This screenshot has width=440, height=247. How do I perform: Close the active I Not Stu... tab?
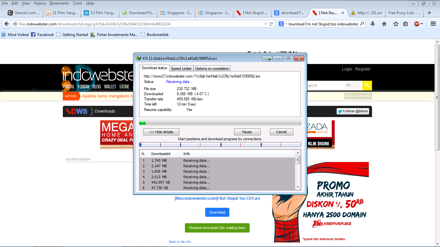[x=343, y=13]
